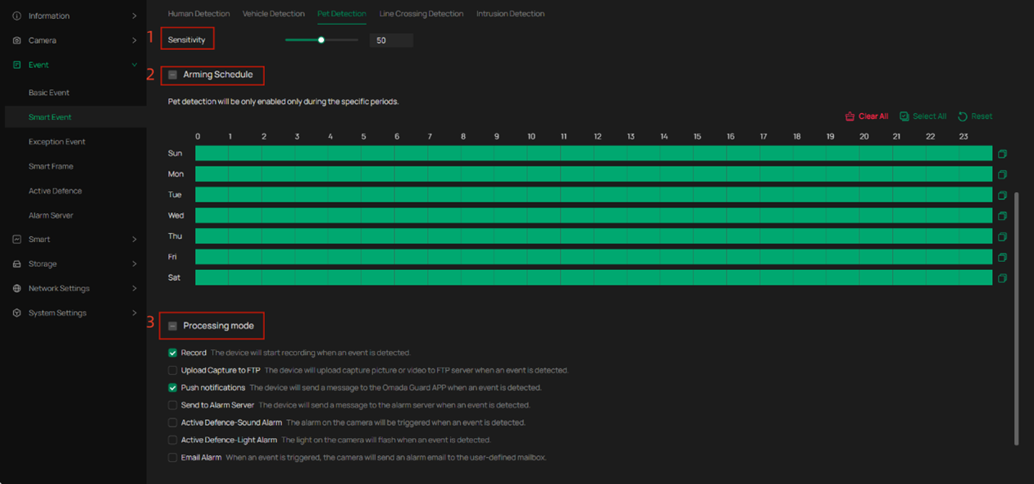Viewport: 1034px width, 484px height.
Task: Open Alarm Server in sidebar
Action: tap(51, 216)
